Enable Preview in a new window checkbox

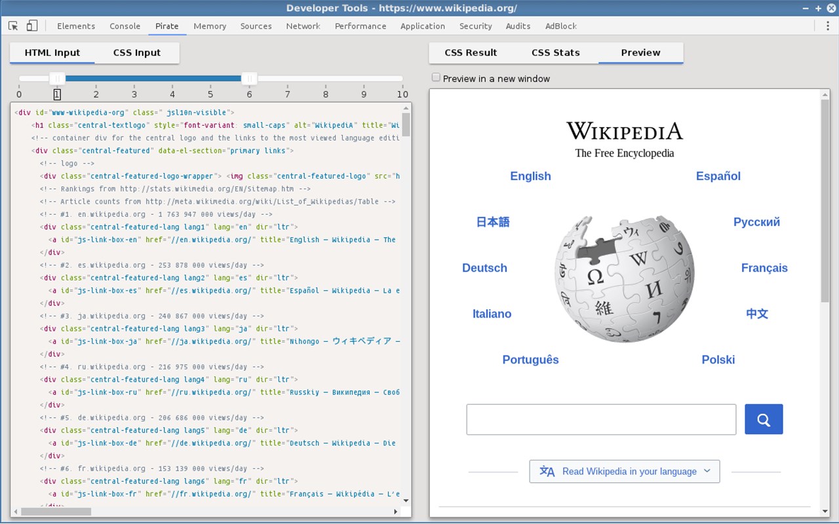pyautogui.click(x=436, y=78)
